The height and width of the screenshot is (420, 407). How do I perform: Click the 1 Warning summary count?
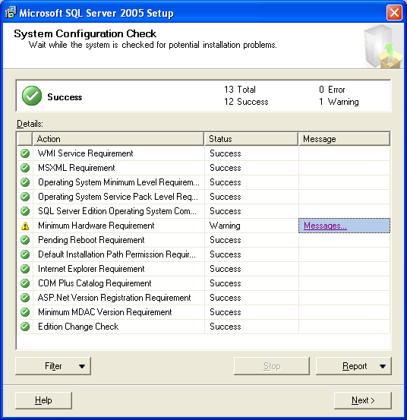(339, 102)
